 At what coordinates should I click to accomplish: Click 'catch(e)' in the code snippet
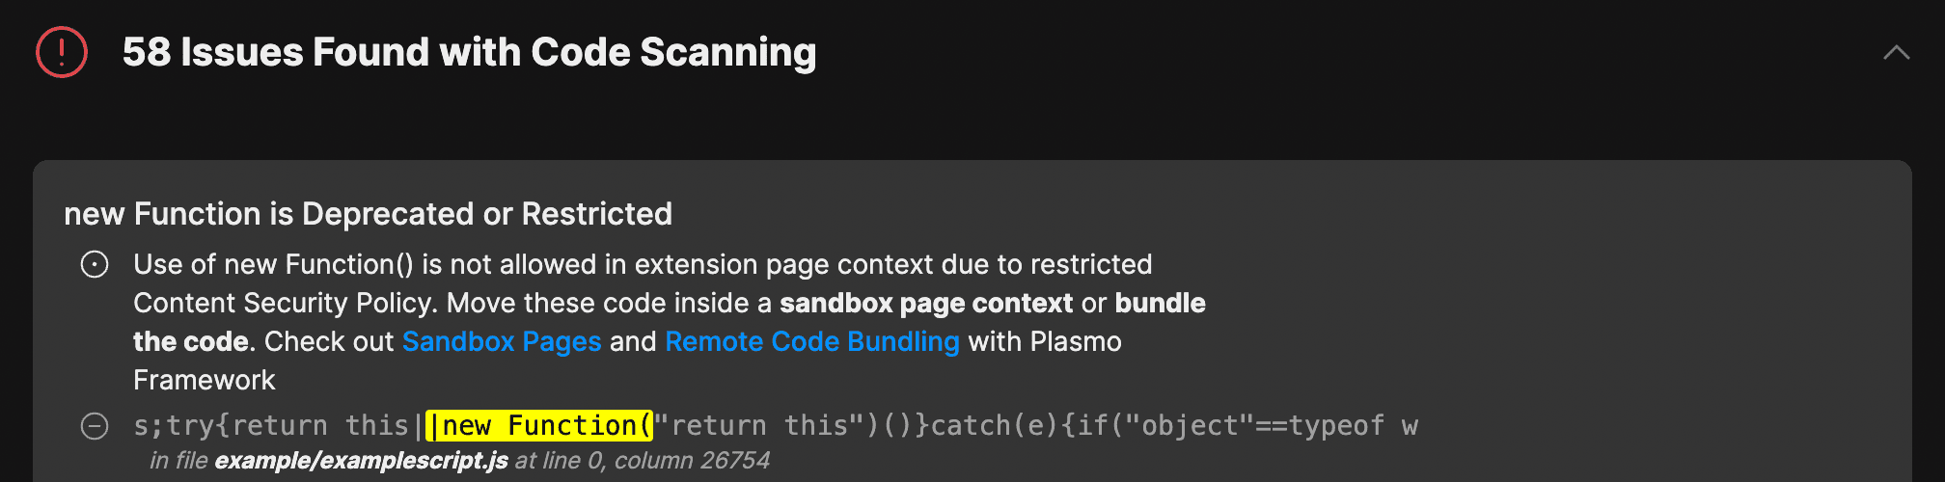[x=995, y=425]
